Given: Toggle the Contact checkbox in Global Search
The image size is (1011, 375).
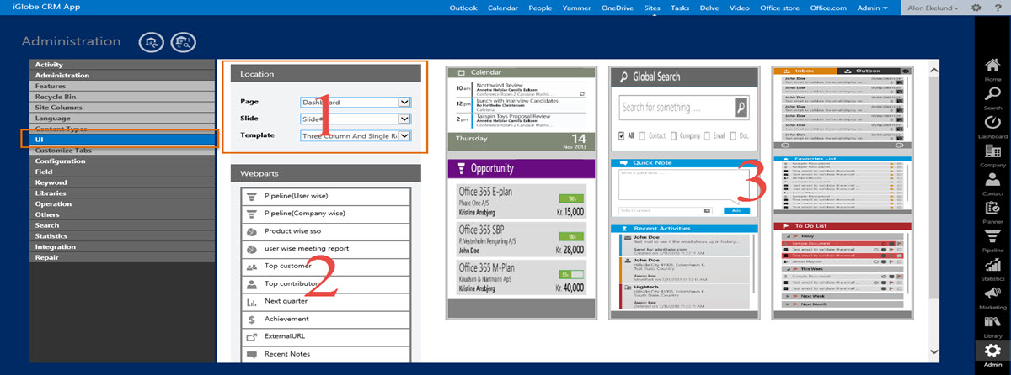Looking at the screenshot, I should 643,135.
